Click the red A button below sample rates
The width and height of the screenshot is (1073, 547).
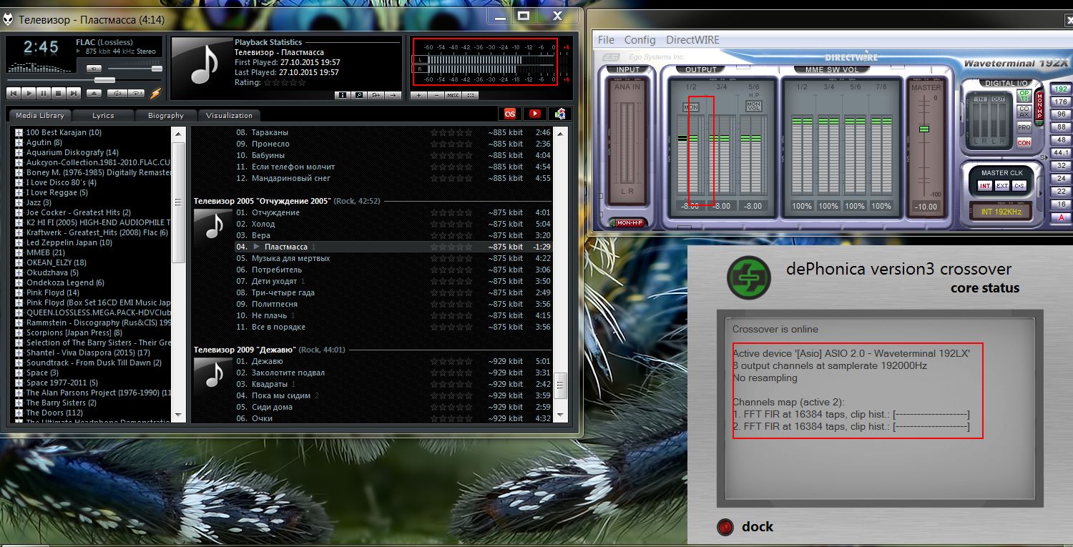coord(1062,217)
